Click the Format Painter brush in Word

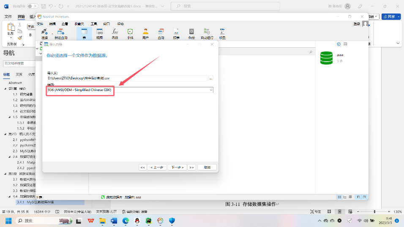[20, 38]
